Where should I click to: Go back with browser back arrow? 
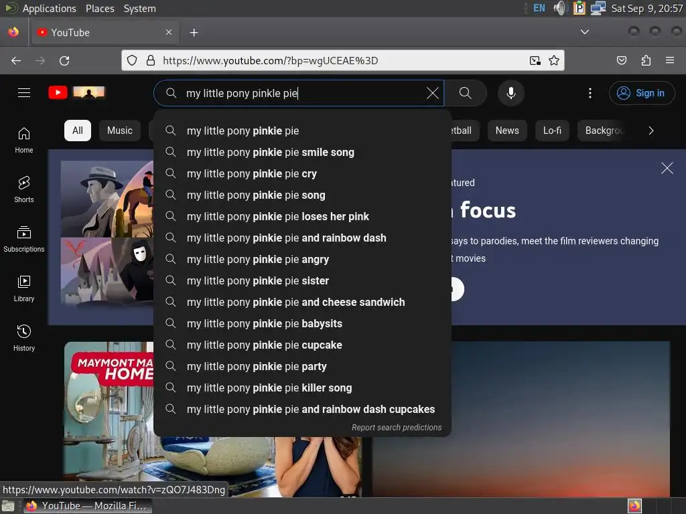(16, 60)
